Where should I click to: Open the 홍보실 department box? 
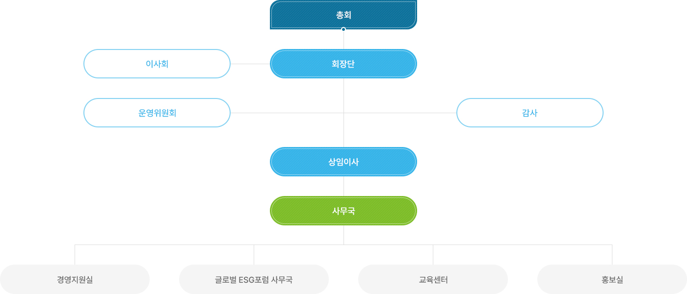click(x=612, y=279)
